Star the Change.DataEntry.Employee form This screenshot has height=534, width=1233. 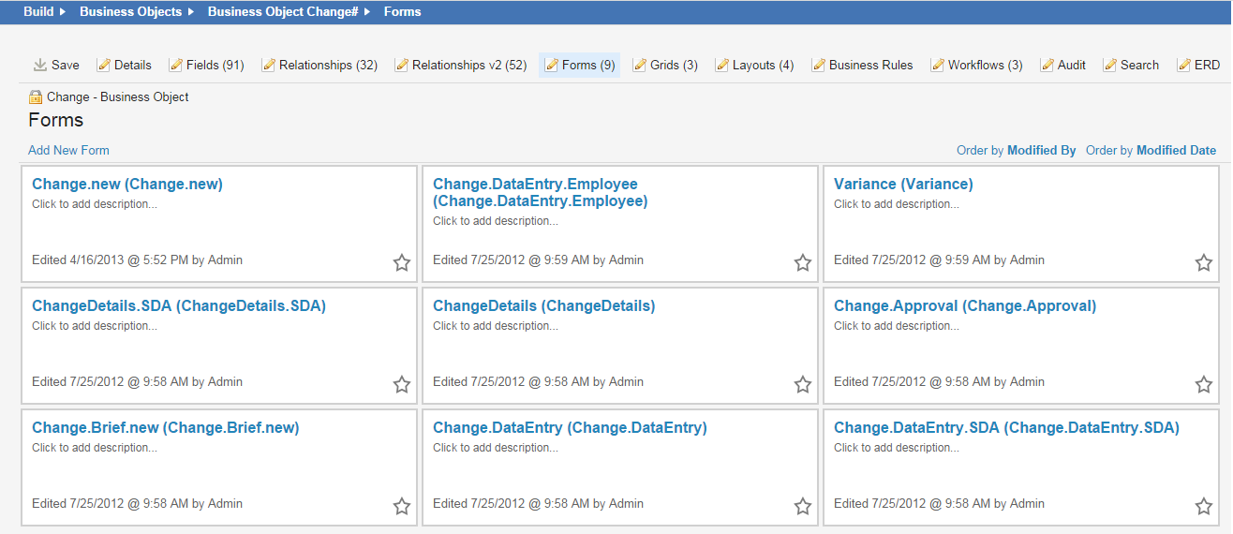(x=803, y=263)
